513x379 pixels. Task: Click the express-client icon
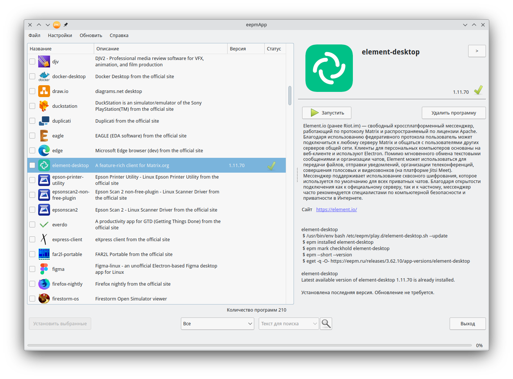click(44, 239)
